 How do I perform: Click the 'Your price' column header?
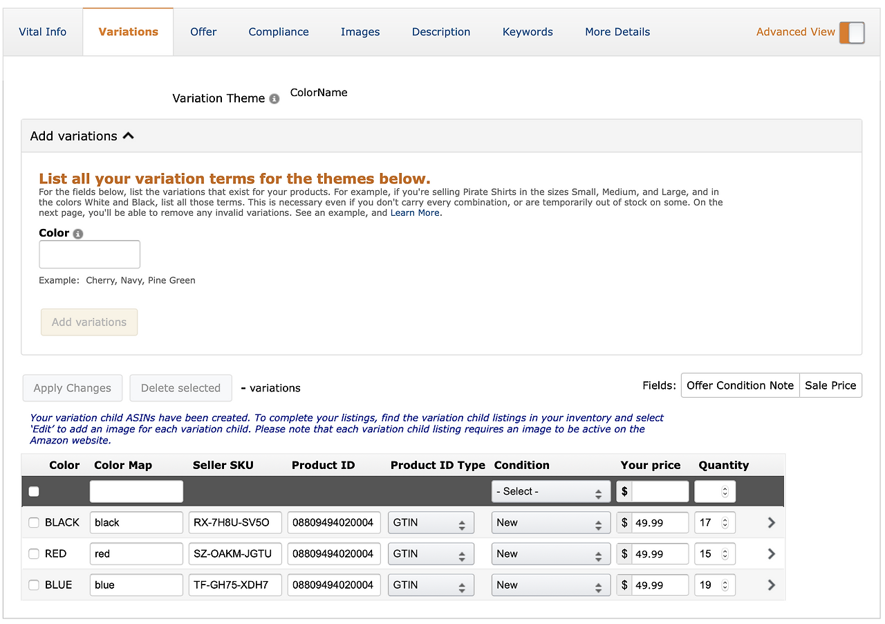pyautogui.click(x=651, y=466)
